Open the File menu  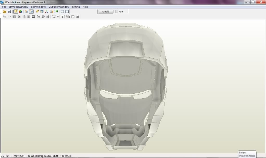(x=4, y=7)
